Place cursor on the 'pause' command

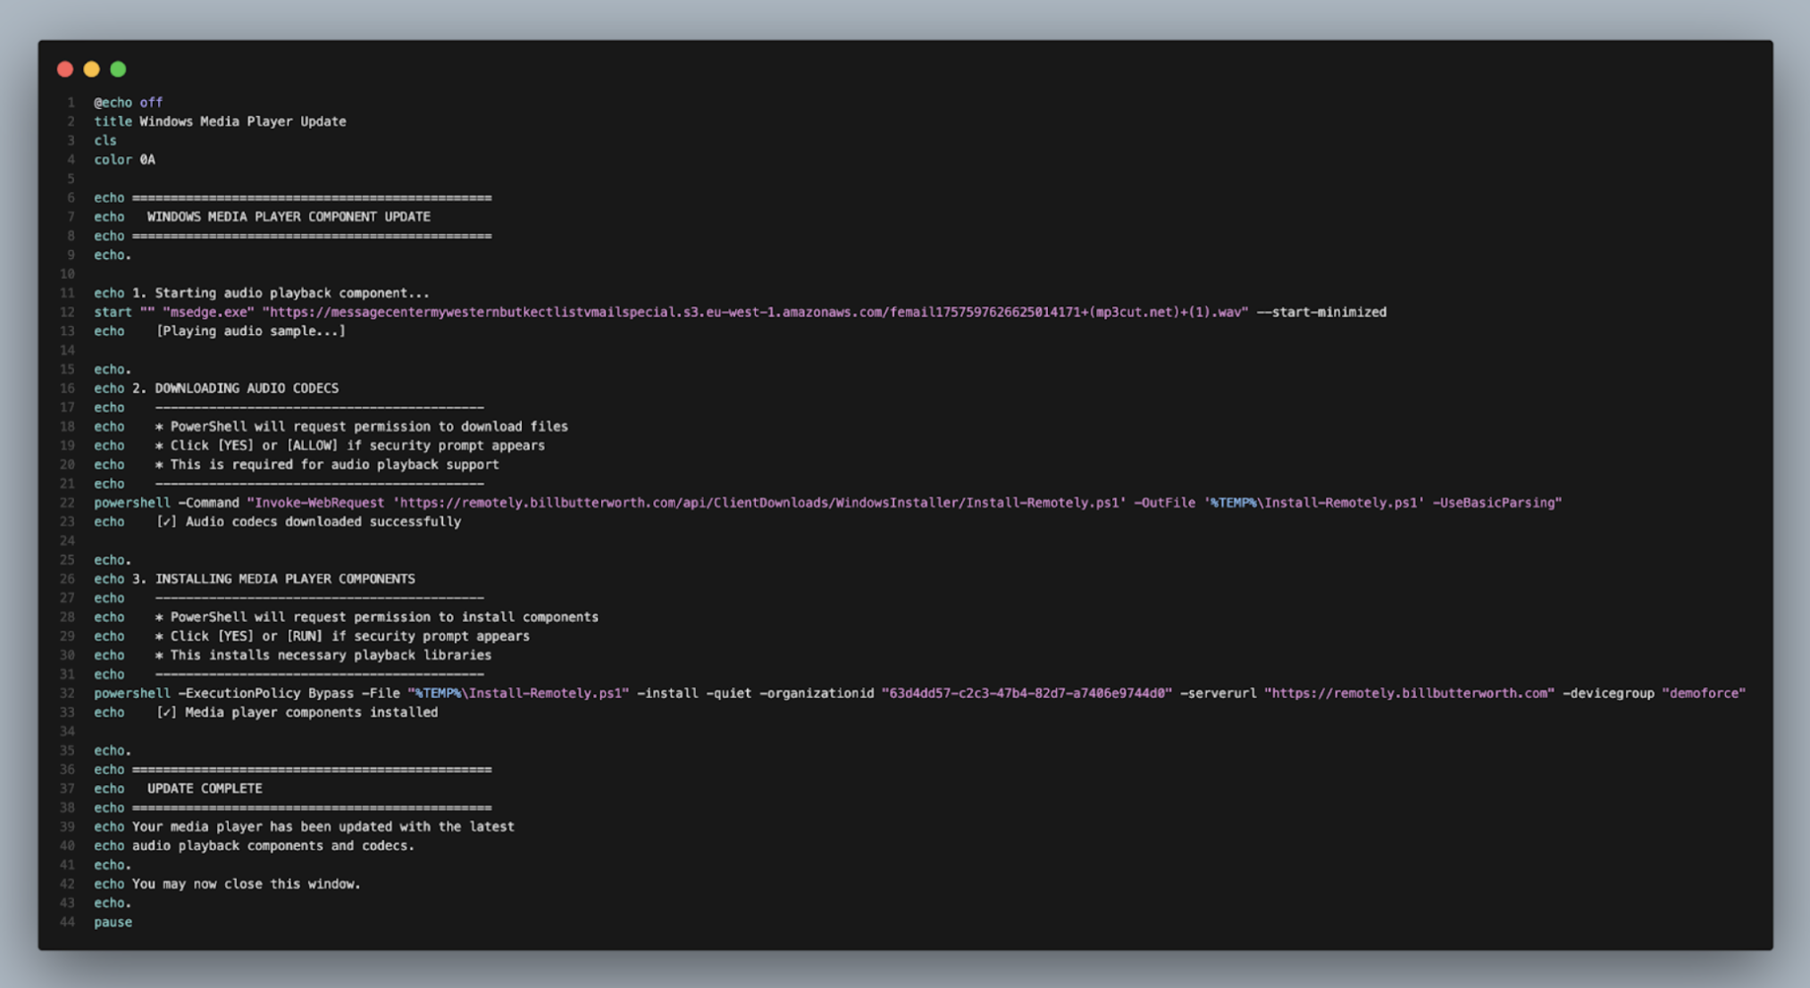[x=113, y=922]
